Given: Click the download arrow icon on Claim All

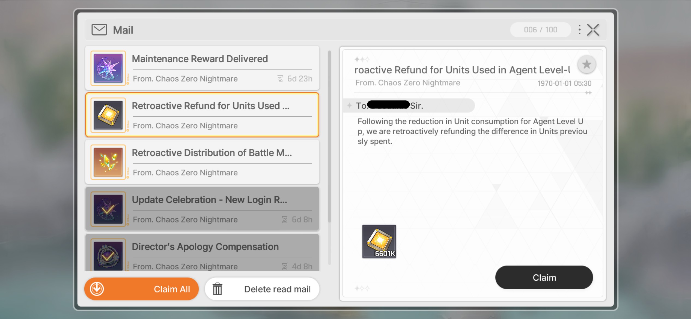Looking at the screenshot, I should [x=97, y=289].
